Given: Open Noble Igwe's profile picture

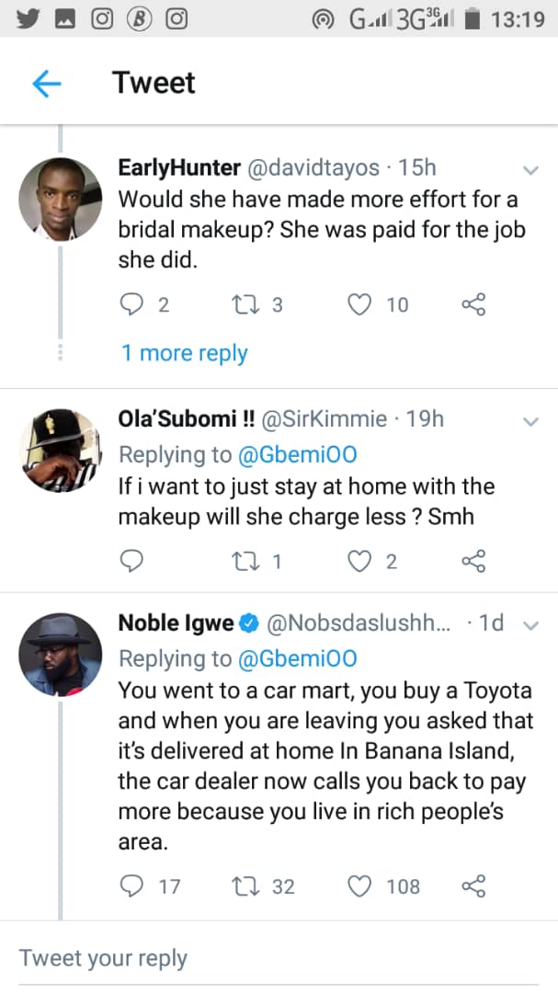Looking at the screenshot, I should 61,654.
